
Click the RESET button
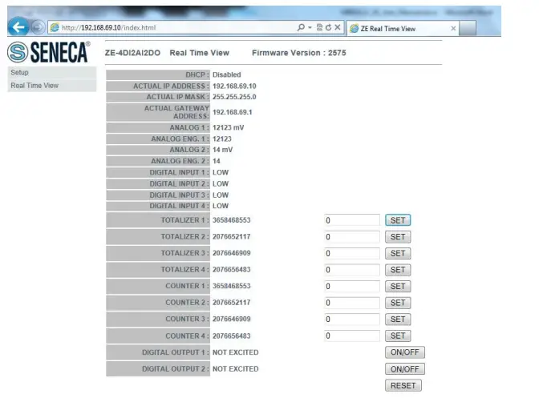403,385
